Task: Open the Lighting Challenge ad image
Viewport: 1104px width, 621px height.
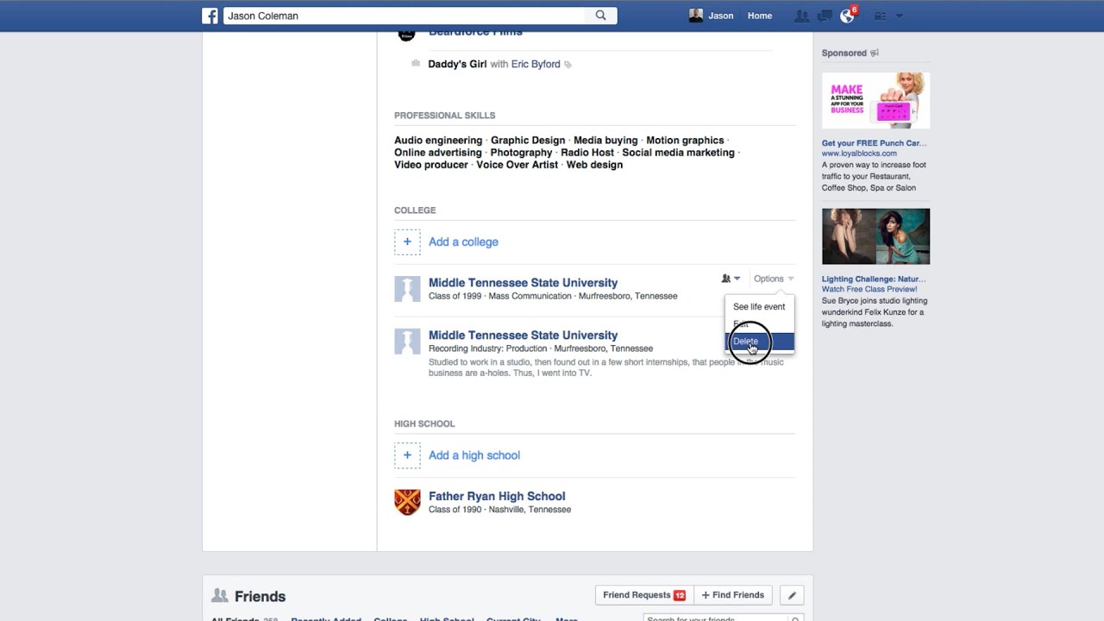Action: coord(875,236)
